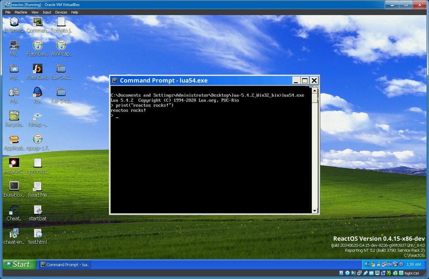
Task: Open the Machine menu of VirtualBox
Action: click(x=21, y=12)
